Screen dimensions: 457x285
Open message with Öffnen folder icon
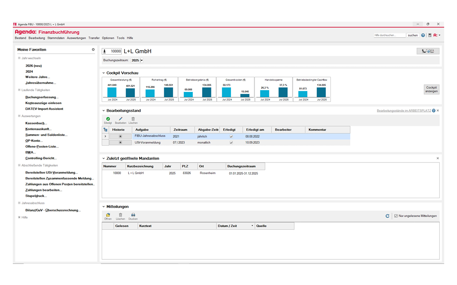pos(108,215)
